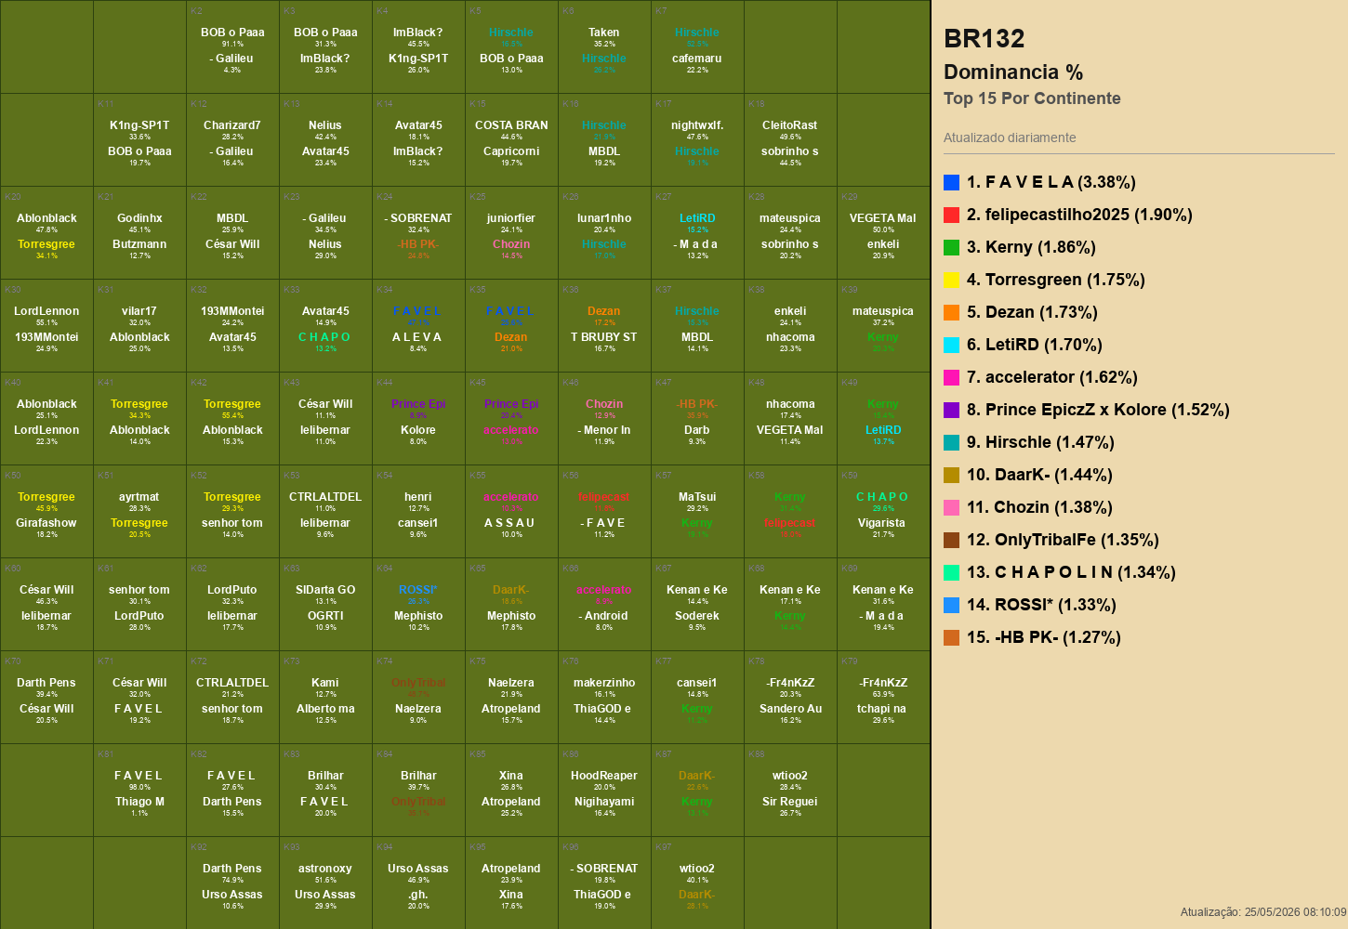Click the red swatch for felipecastilho2025
Viewport: 1348px width, 929px height.
pos(951,215)
